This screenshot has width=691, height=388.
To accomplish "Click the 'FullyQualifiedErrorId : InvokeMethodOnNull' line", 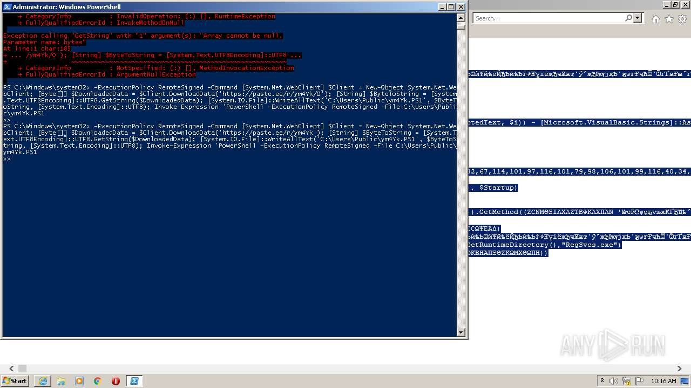I will click(x=101, y=23).
